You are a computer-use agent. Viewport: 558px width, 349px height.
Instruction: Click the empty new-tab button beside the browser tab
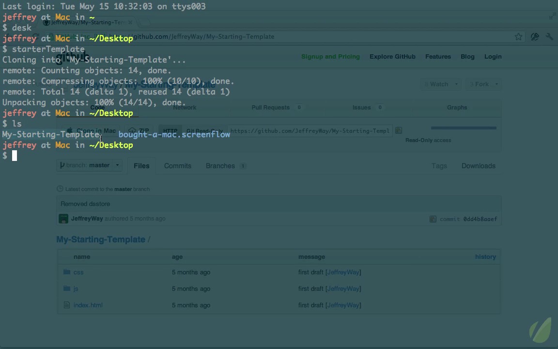(144, 22)
